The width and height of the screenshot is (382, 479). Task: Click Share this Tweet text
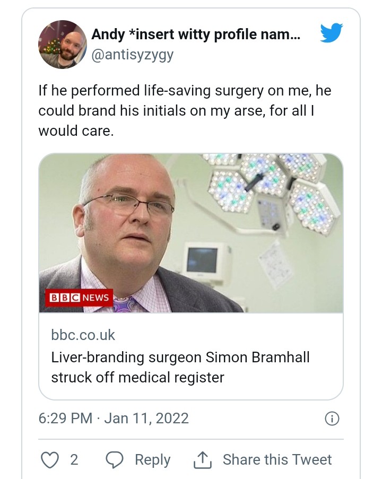click(x=277, y=459)
